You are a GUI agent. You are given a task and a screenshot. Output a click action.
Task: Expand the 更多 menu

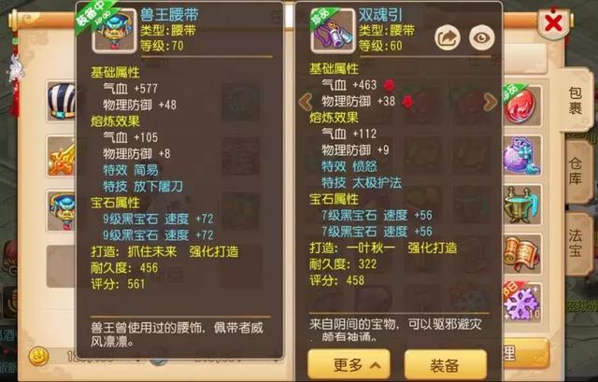click(x=349, y=364)
